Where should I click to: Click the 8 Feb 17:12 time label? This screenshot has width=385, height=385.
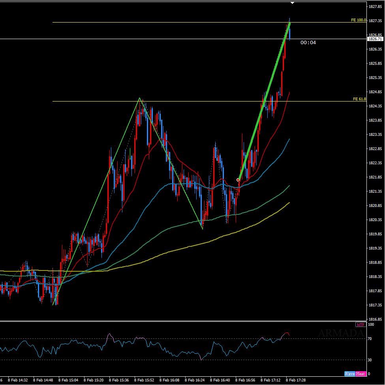coord(270,380)
